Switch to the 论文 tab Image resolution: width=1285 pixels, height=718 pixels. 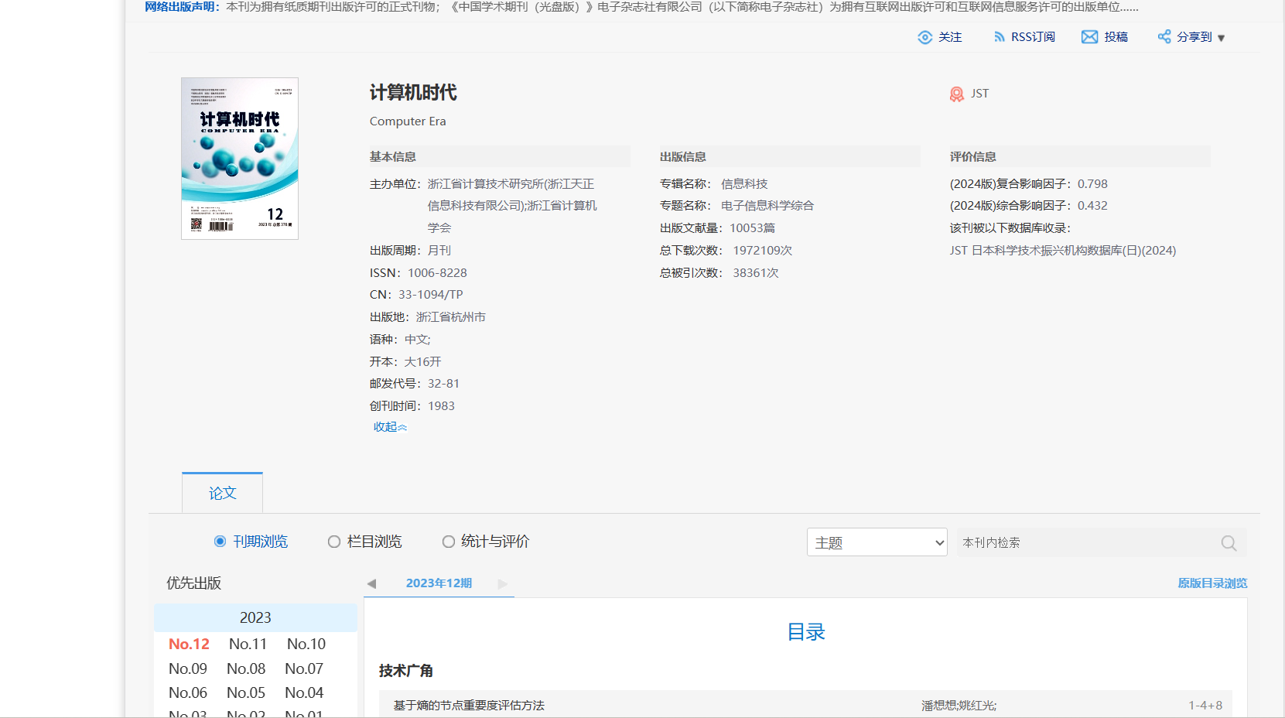(x=222, y=493)
